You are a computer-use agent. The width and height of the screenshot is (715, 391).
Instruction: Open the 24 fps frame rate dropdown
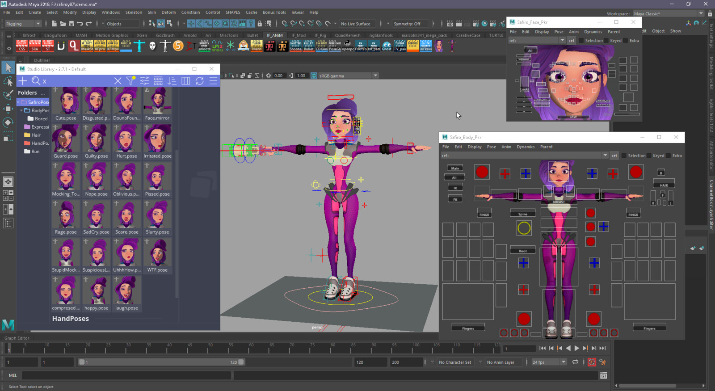coord(549,362)
